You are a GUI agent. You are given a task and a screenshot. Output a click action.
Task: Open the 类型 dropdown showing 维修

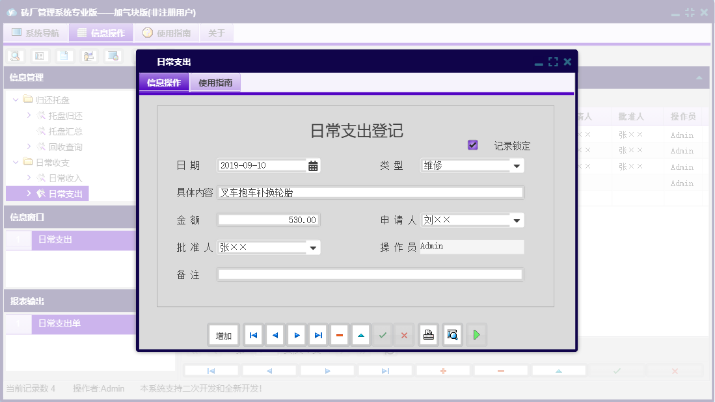(517, 165)
